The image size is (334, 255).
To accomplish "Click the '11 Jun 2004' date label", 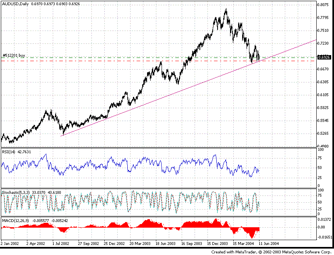I will coord(269,243).
